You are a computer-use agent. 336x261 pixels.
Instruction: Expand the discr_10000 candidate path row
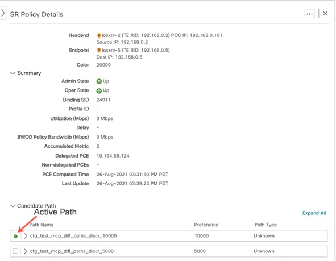coord(26,236)
